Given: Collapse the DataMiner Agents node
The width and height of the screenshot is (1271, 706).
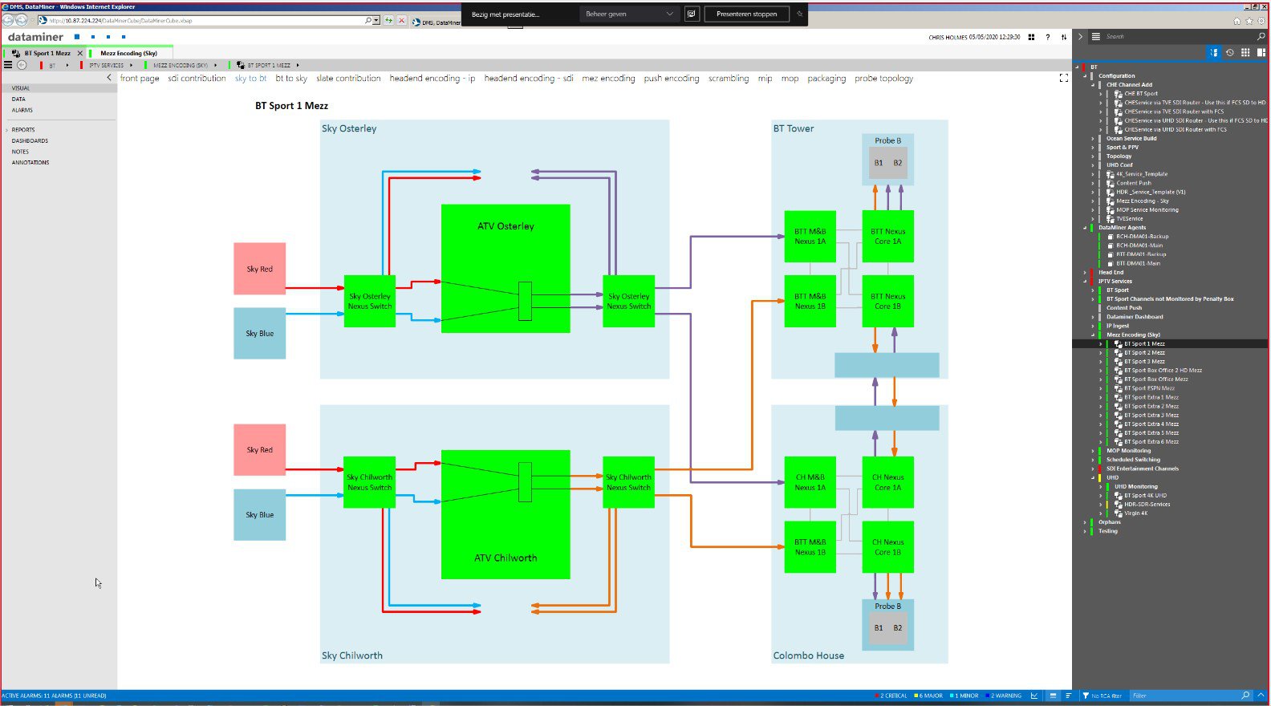Looking at the screenshot, I should pos(1085,228).
